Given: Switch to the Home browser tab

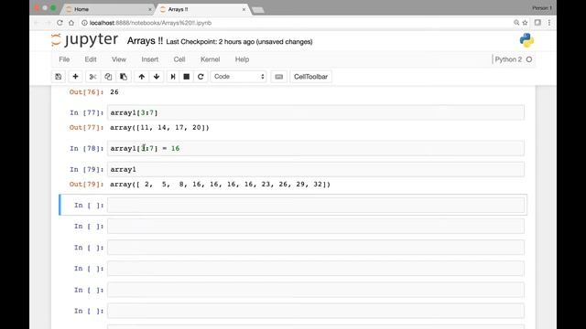Looking at the screenshot, I should click(108, 9).
